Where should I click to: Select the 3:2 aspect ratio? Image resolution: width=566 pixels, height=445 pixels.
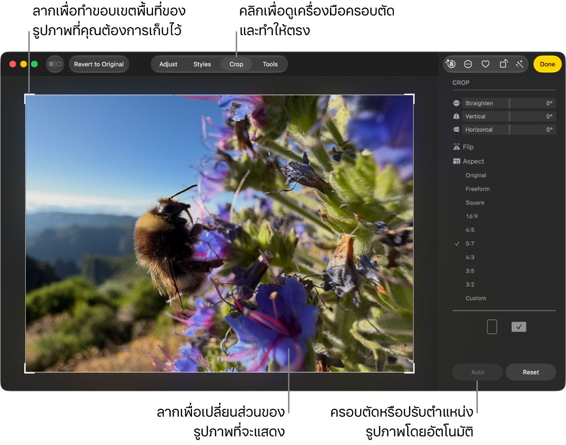pyautogui.click(x=470, y=285)
